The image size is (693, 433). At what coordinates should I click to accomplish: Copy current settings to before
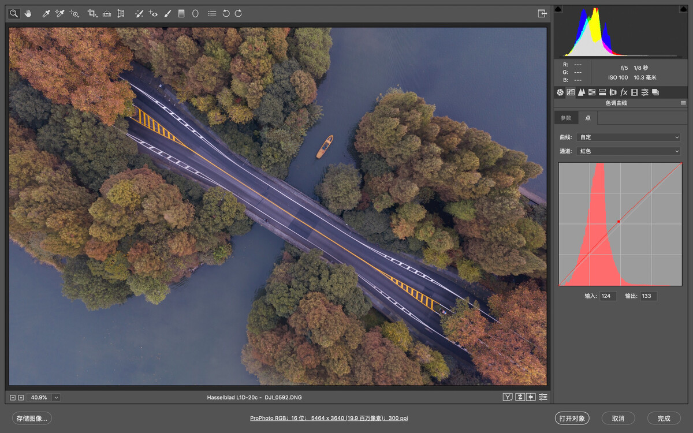531,397
